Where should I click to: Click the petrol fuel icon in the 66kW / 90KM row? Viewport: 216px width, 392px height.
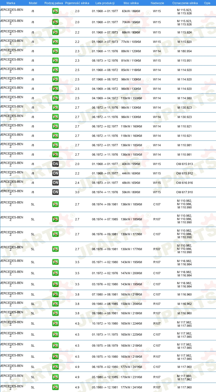click(x=56, y=33)
